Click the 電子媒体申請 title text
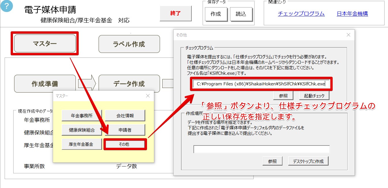 pyautogui.click(x=50, y=10)
